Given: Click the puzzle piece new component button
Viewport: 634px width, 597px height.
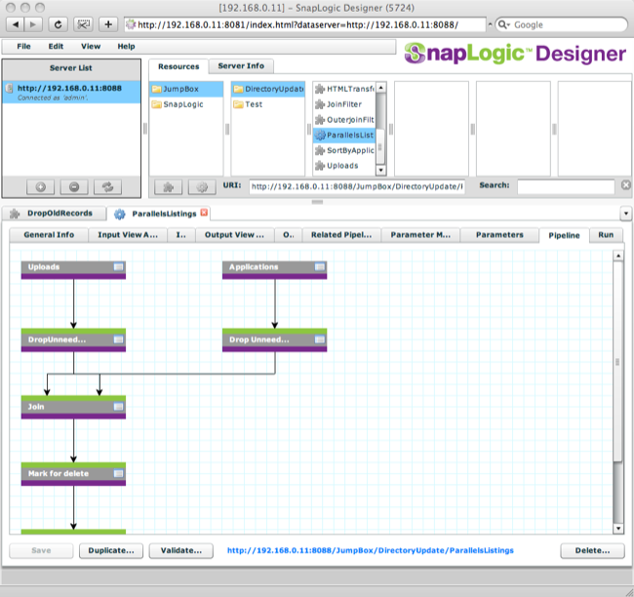Looking at the screenshot, I should tap(168, 187).
